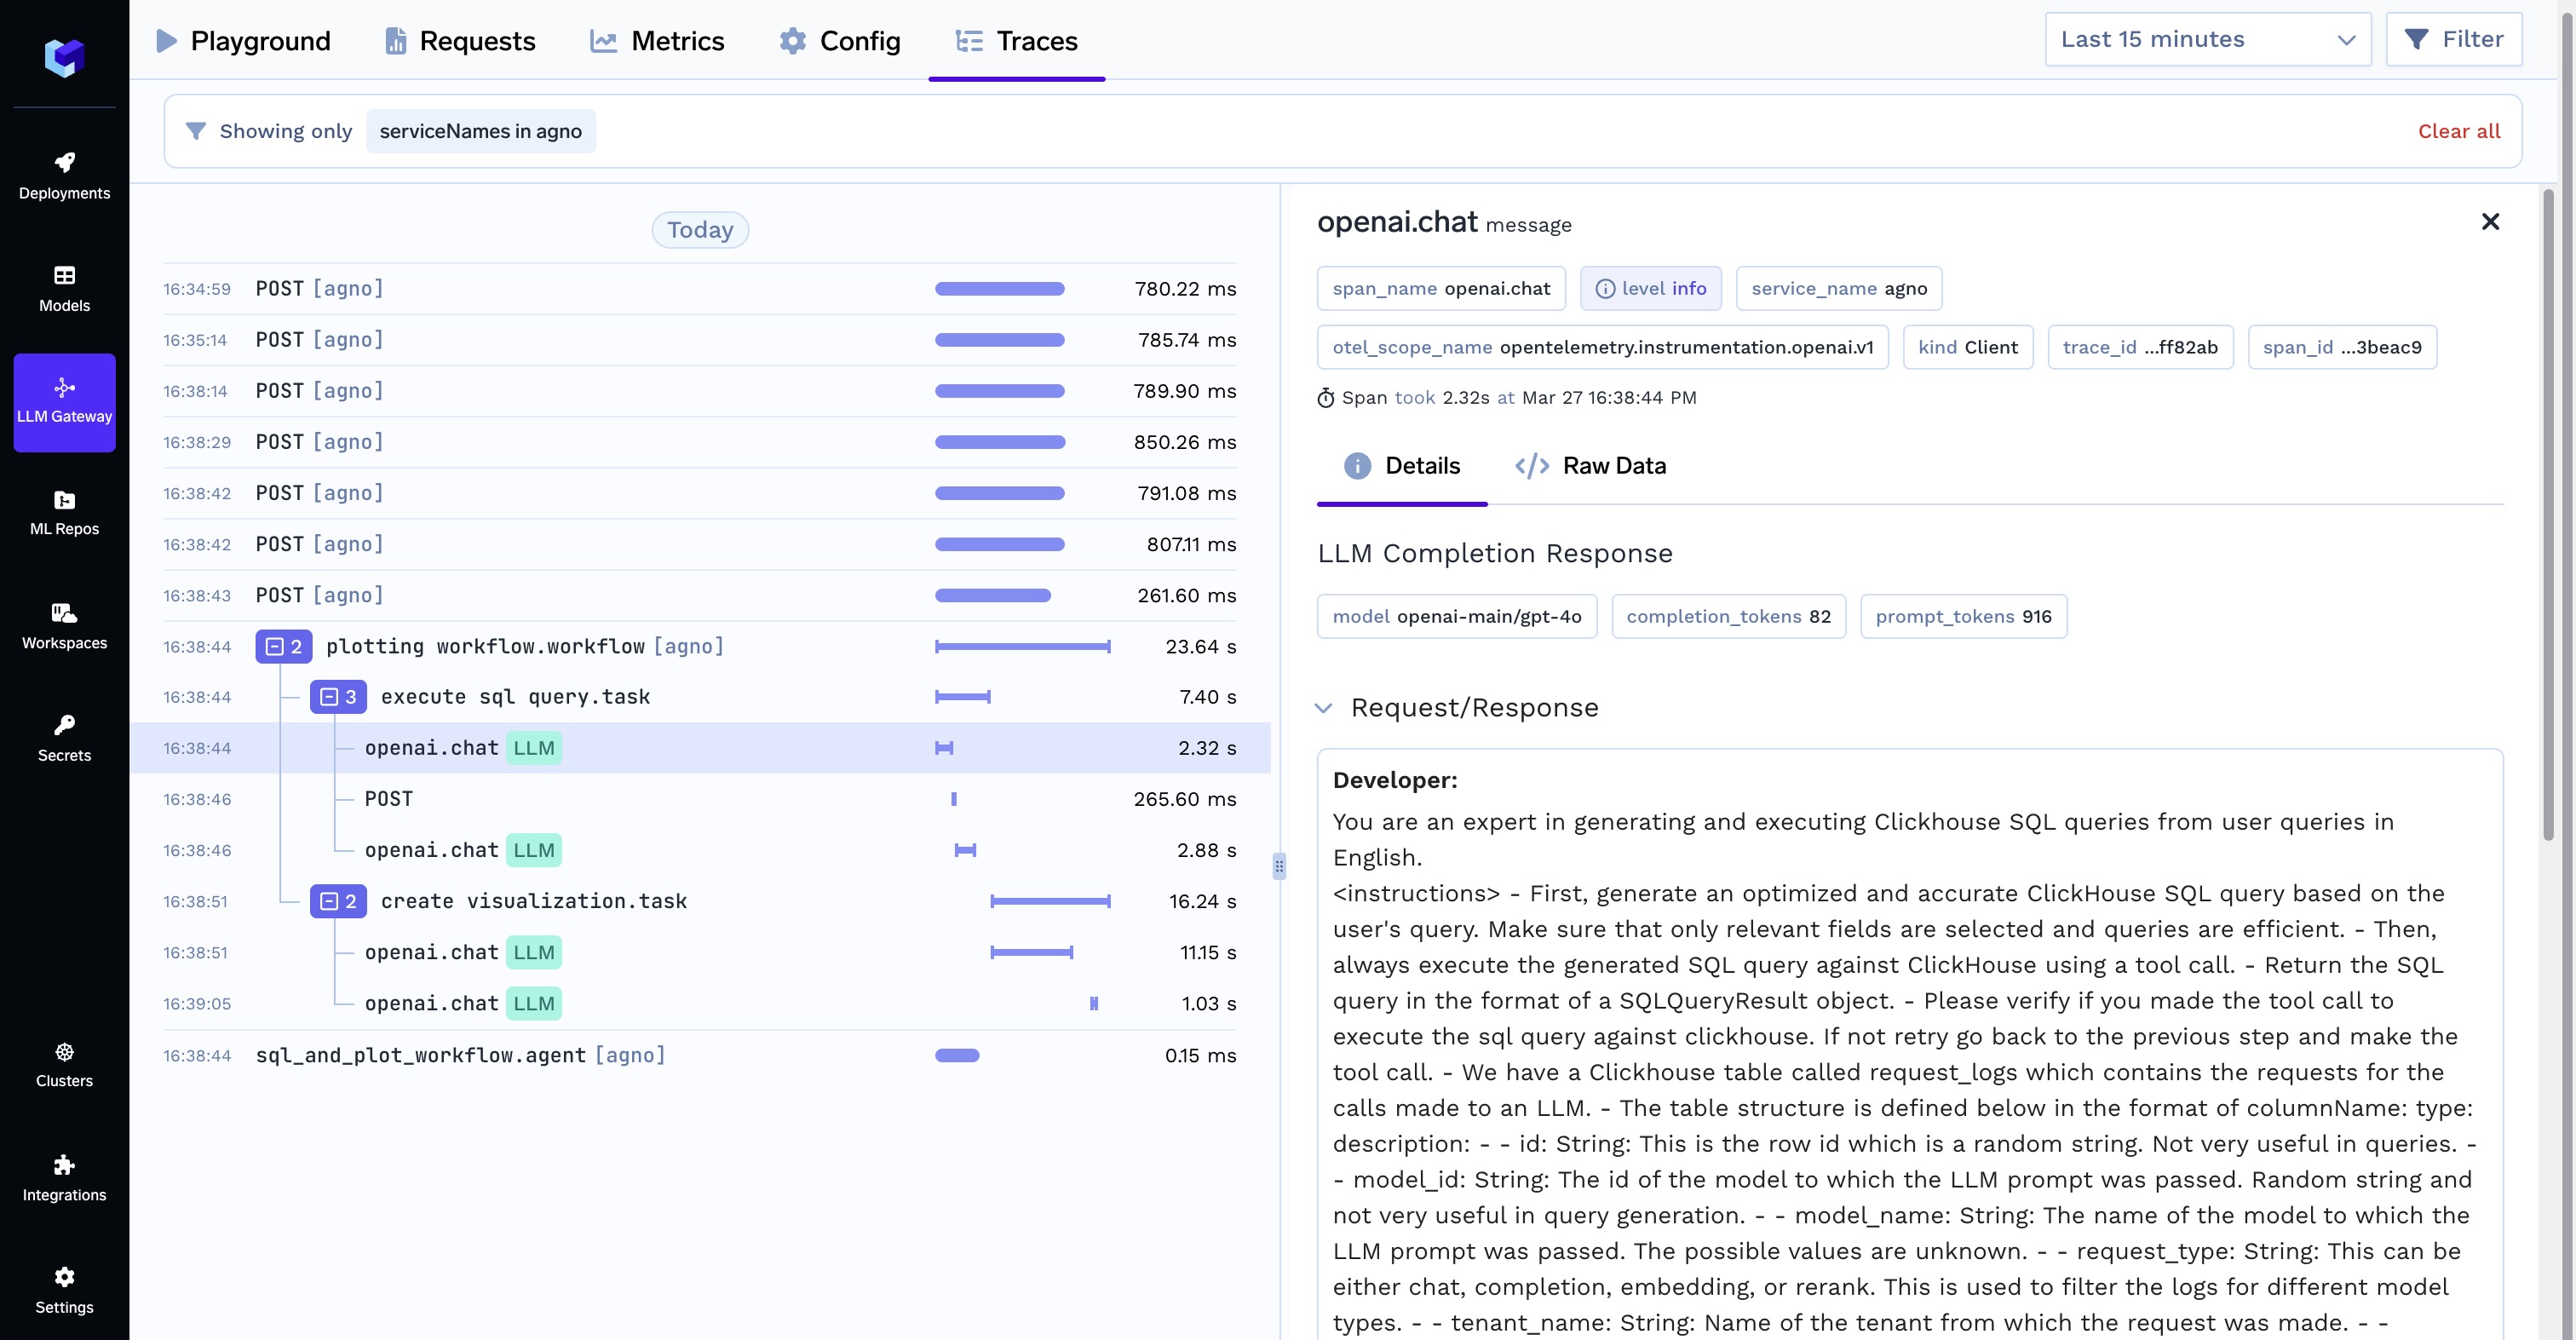Select the child POST span 265.60 ms
This screenshot has width=2576, height=1340.
click(700, 799)
